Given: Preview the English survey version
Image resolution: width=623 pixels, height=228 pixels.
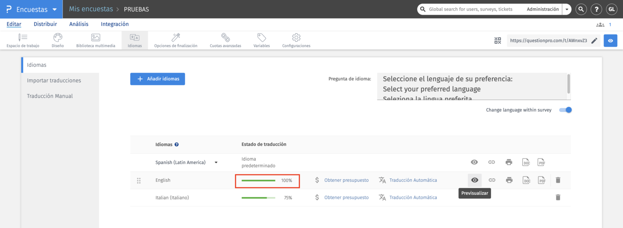Looking at the screenshot, I should [475, 180].
